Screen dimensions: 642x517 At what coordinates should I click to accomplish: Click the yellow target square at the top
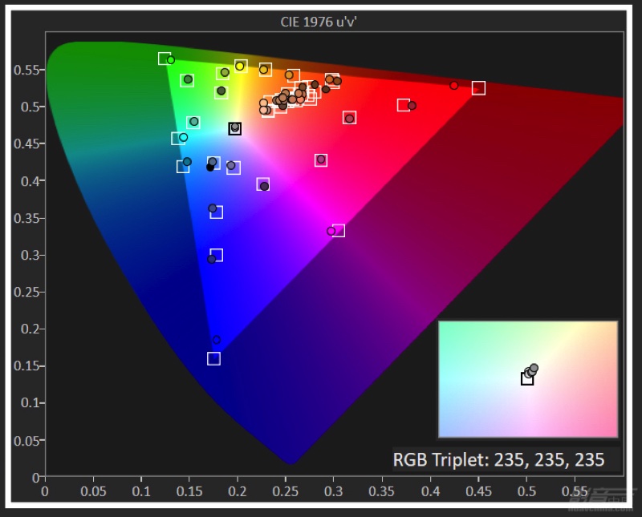pyautogui.click(x=241, y=66)
